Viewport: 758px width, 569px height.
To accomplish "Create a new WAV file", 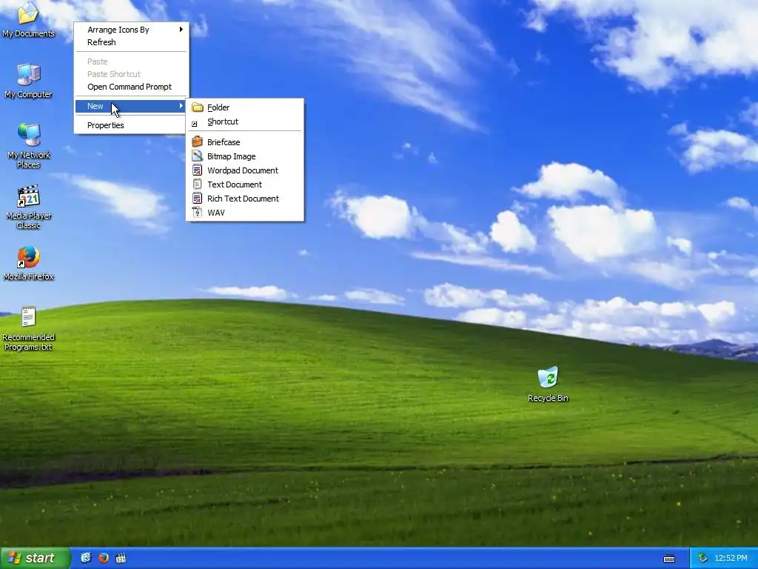I will point(244,213).
